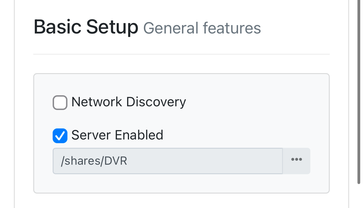Click the vertical scrollbar thumb
Screen dimensions: 363x208
pos(359,92)
